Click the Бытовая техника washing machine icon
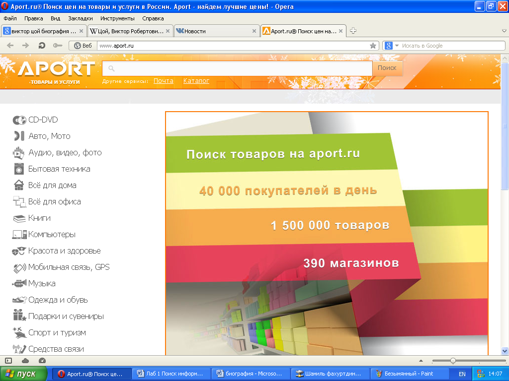 click(19, 169)
